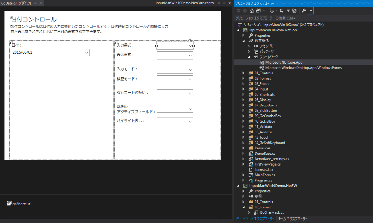The height and width of the screenshot is (223, 373).
Task: Switch to the チーム エクスプローラー tab
Action: (292, 219)
